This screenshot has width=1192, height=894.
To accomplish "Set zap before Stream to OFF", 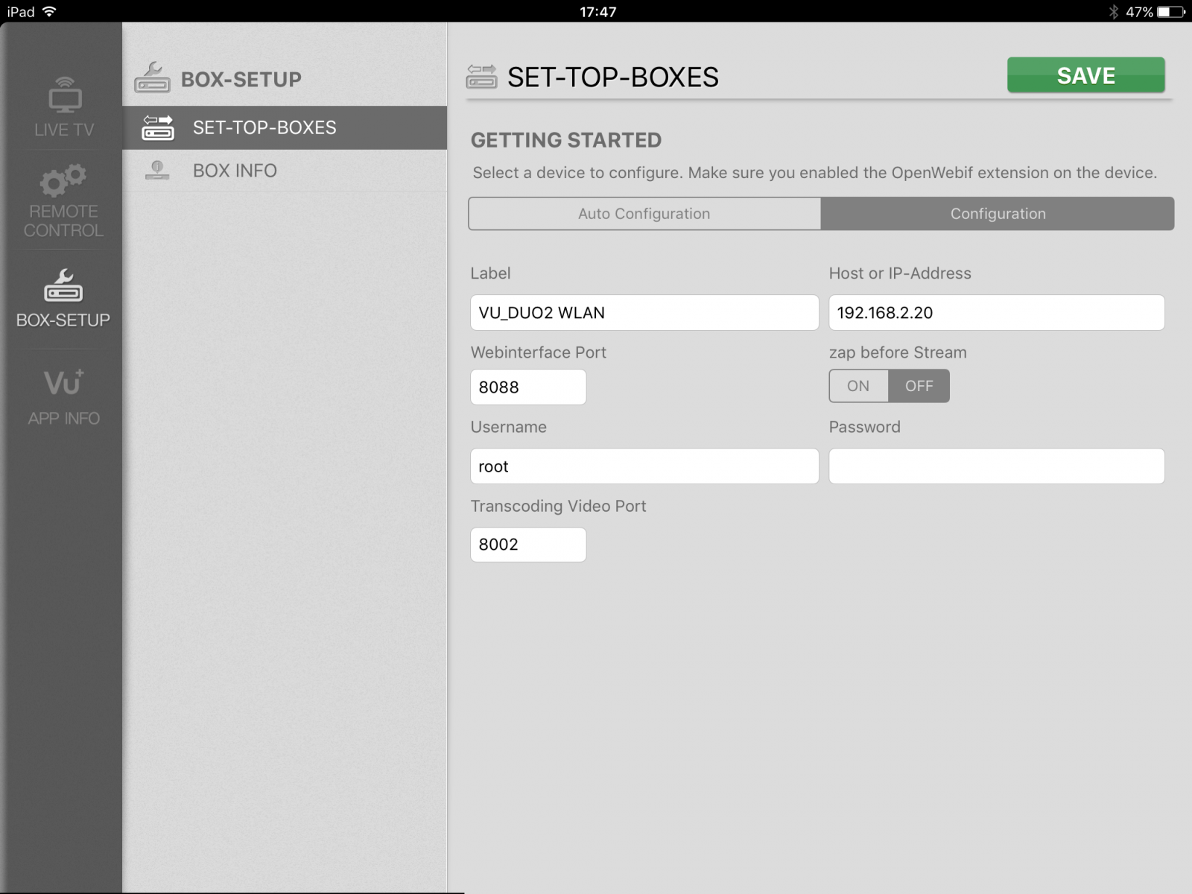I will point(919,386).
